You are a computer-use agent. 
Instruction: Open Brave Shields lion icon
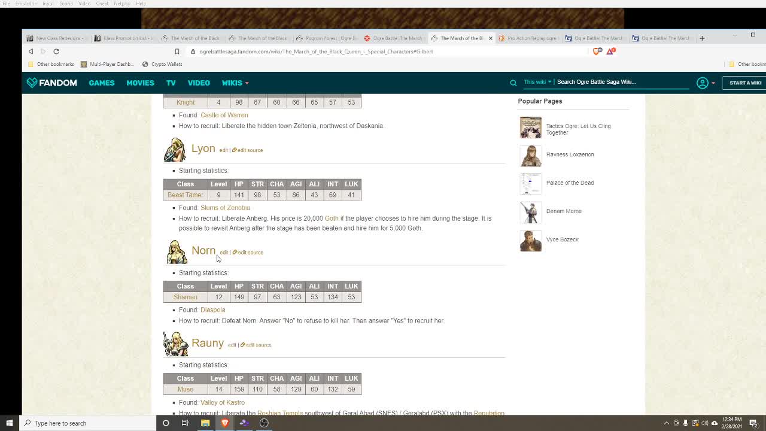[597, 51]
